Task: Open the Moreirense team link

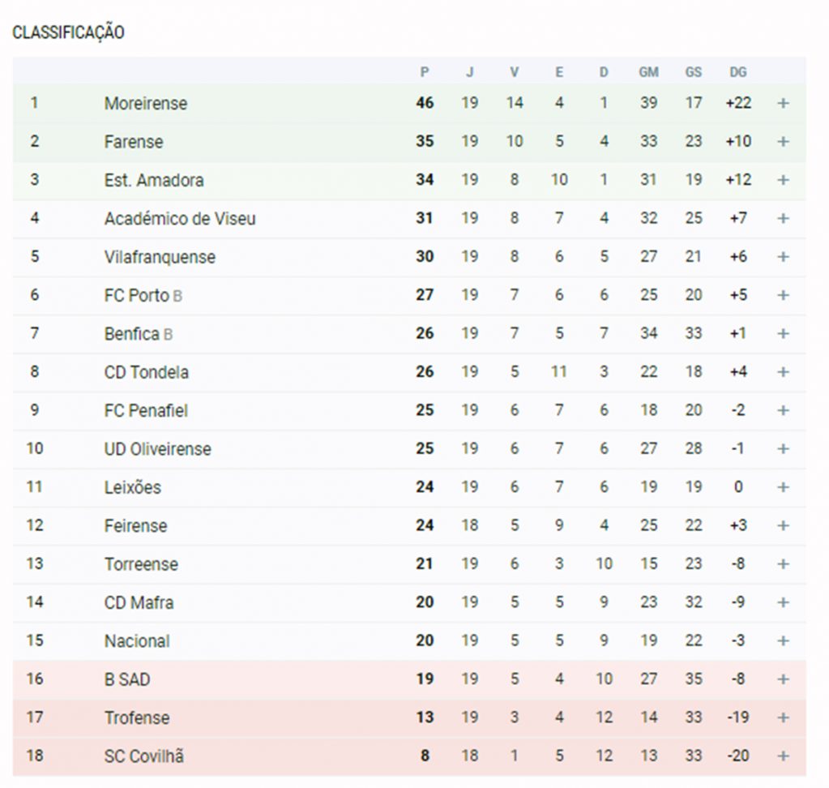Action: pos(146,103)
